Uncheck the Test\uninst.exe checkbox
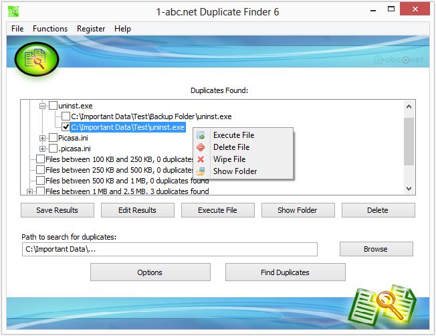 point(66,127)
